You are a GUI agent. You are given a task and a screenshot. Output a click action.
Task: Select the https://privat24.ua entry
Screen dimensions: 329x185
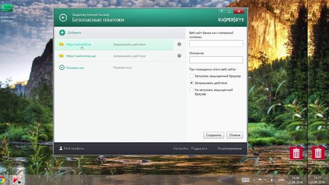(x=79, y=45)
